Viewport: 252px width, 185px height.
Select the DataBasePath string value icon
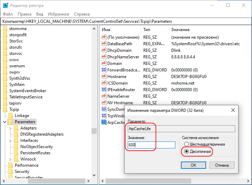(104, 43)
